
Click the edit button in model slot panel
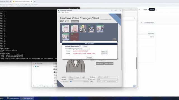[x=114, y=40]
